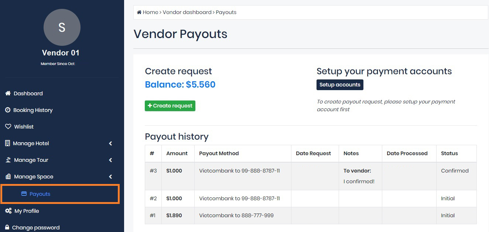Click the Dashboard home icon in sidebar
Viewport: 489px width, 232px height.
tap(8, 93)
